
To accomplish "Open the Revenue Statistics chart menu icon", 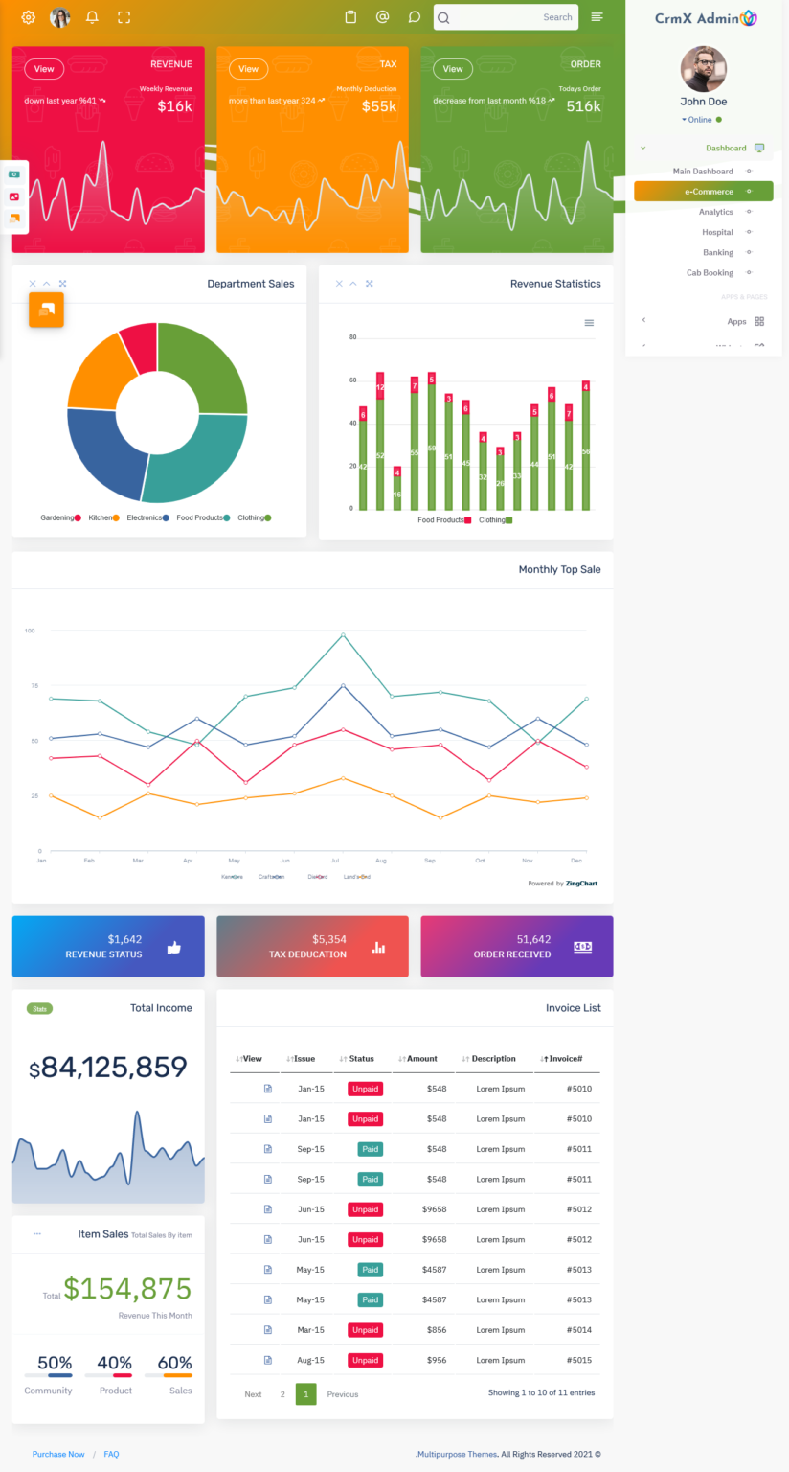I will pos(588,322).
